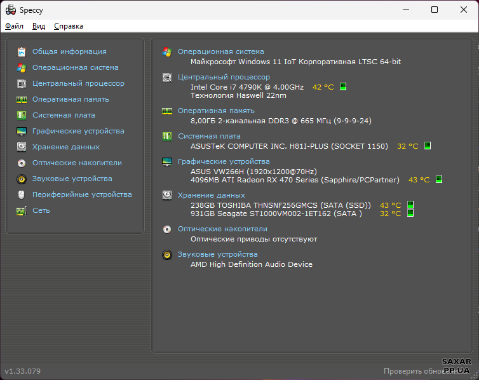The width and height of the screenshot is (479, 380).
Task: Click the CPU chip icon in the summary panel
Action: (x=167, y=78)
